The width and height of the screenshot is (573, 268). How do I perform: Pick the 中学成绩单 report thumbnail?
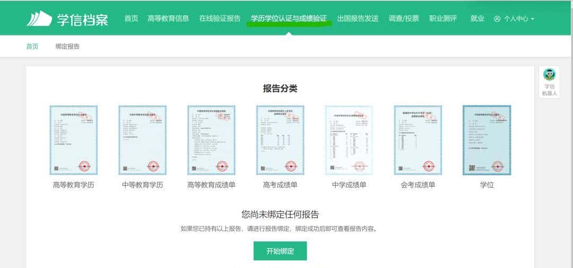[349, 140]
